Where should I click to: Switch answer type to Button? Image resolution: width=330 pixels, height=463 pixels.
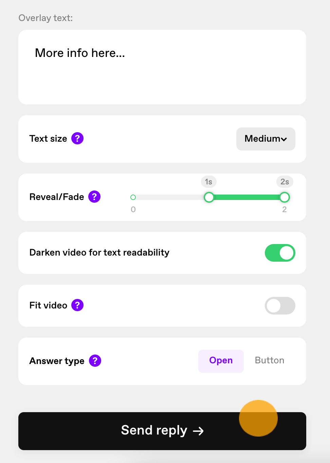click(x=270, y=360)
